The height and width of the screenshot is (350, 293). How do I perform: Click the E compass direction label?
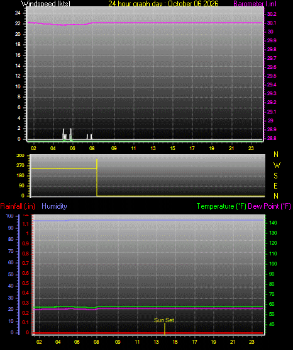tap(275, 186)
